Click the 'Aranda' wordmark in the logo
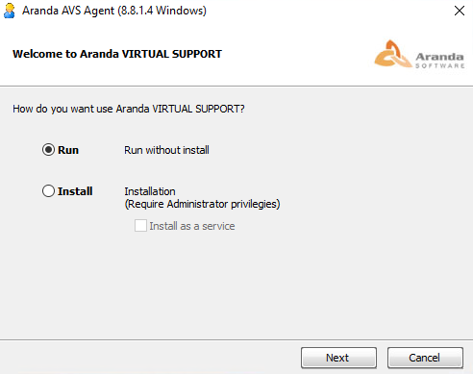The height and width of the screenshot is (374, 473). (x=439, y=57)
